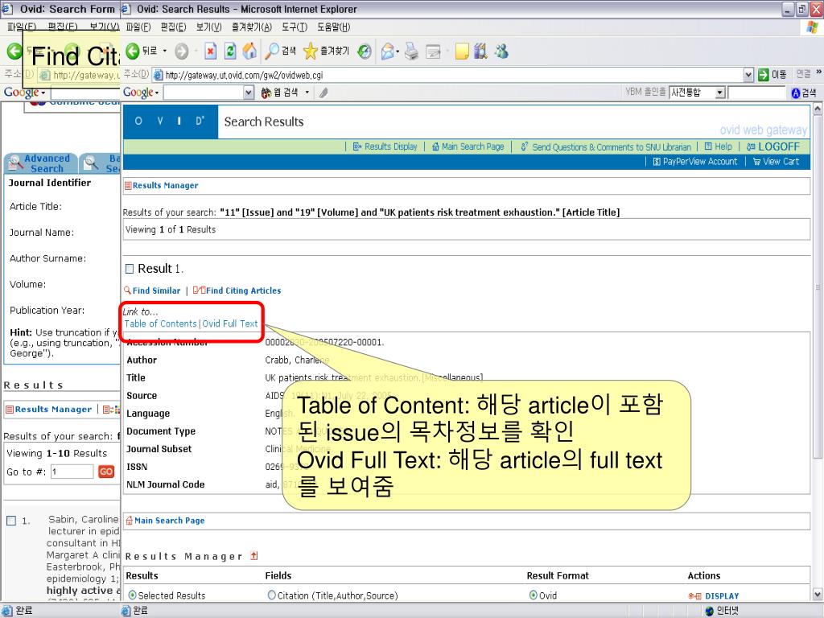Choose the Ovid result format radio button
Image resolution: width=824 pixels, height=618 pixels.
pos(534,595)
